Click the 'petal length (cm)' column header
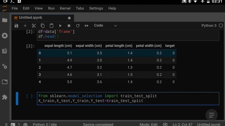 119,46
